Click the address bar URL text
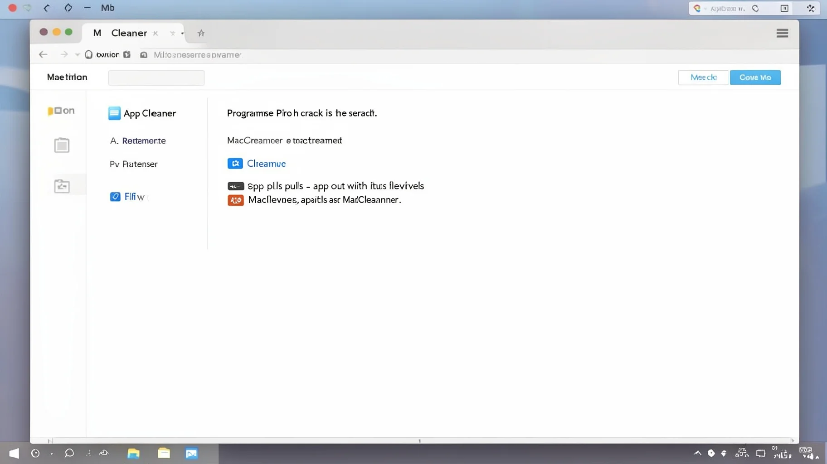 click(x=197, y=55)
